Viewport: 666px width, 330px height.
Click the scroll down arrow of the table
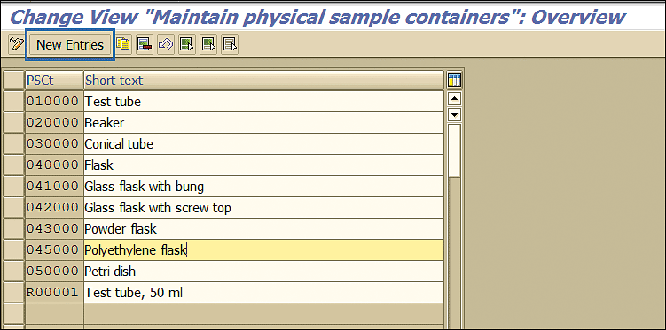coord(454,115)
